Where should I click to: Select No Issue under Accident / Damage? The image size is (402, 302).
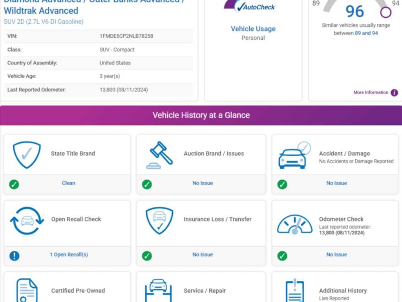tap(336, 183)
